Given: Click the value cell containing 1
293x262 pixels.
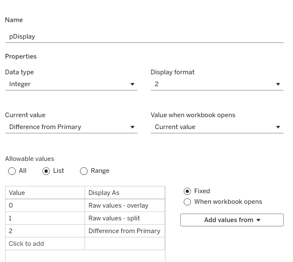Looking at the screenshot, I should (45, 218).
